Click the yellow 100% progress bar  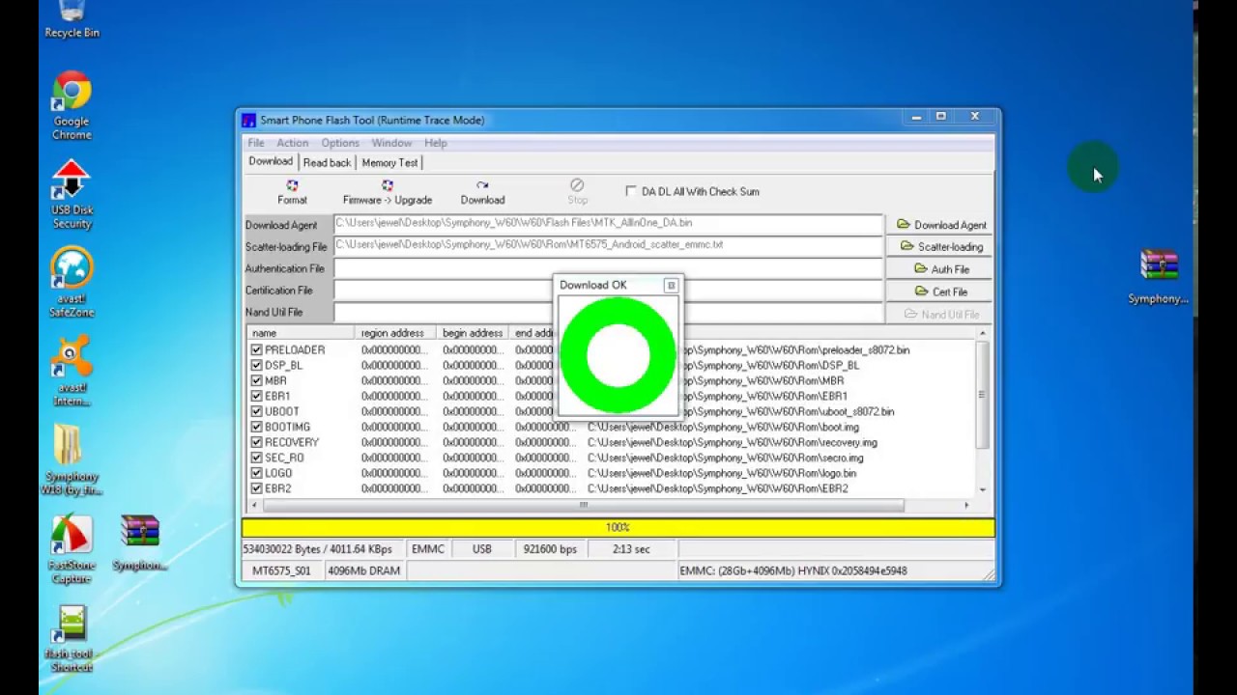click(x=618, y=527)
